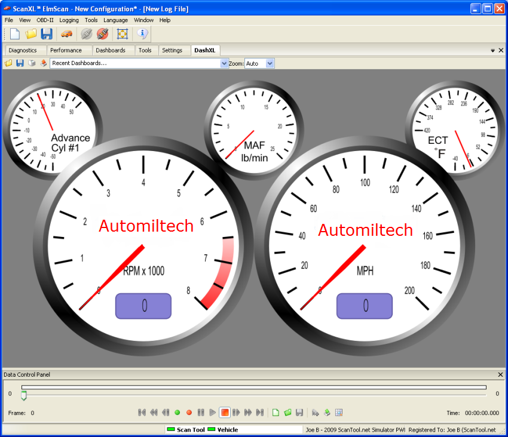The image size is (508, 437).
Task: Pause playback
Action: [x=201, y=413]
